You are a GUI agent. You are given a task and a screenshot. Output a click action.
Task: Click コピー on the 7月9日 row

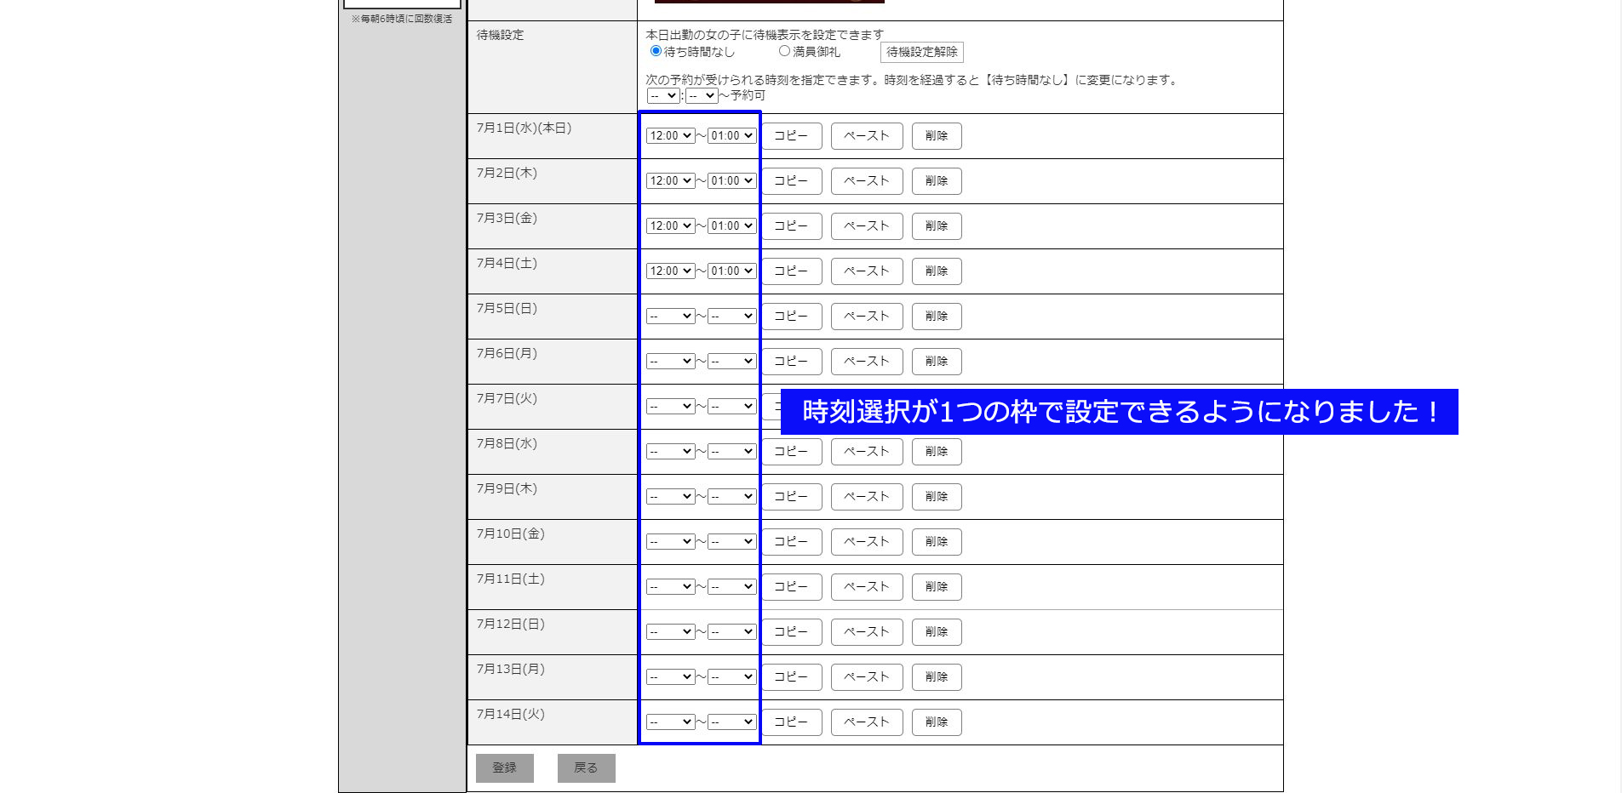point(791,496)
